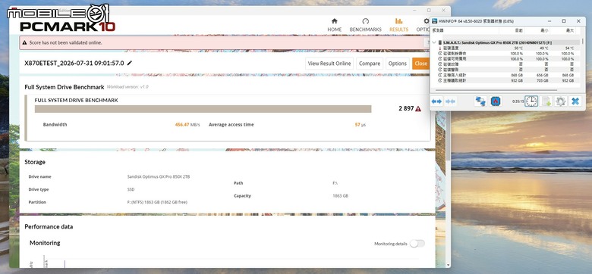Open HWiNFO remote network computers icon
The image size is (592, 274).
[480, 101]
